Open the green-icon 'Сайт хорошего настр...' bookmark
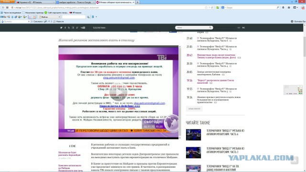 pyautogui.click(x=56, y=13)
